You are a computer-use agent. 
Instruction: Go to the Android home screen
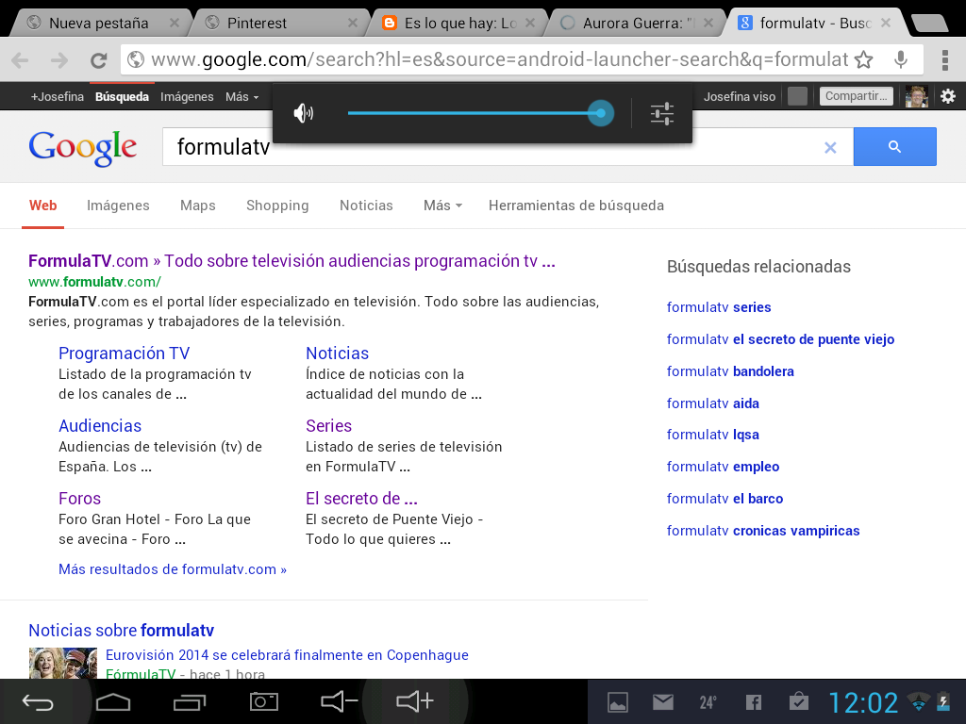[x=113, y=701]
